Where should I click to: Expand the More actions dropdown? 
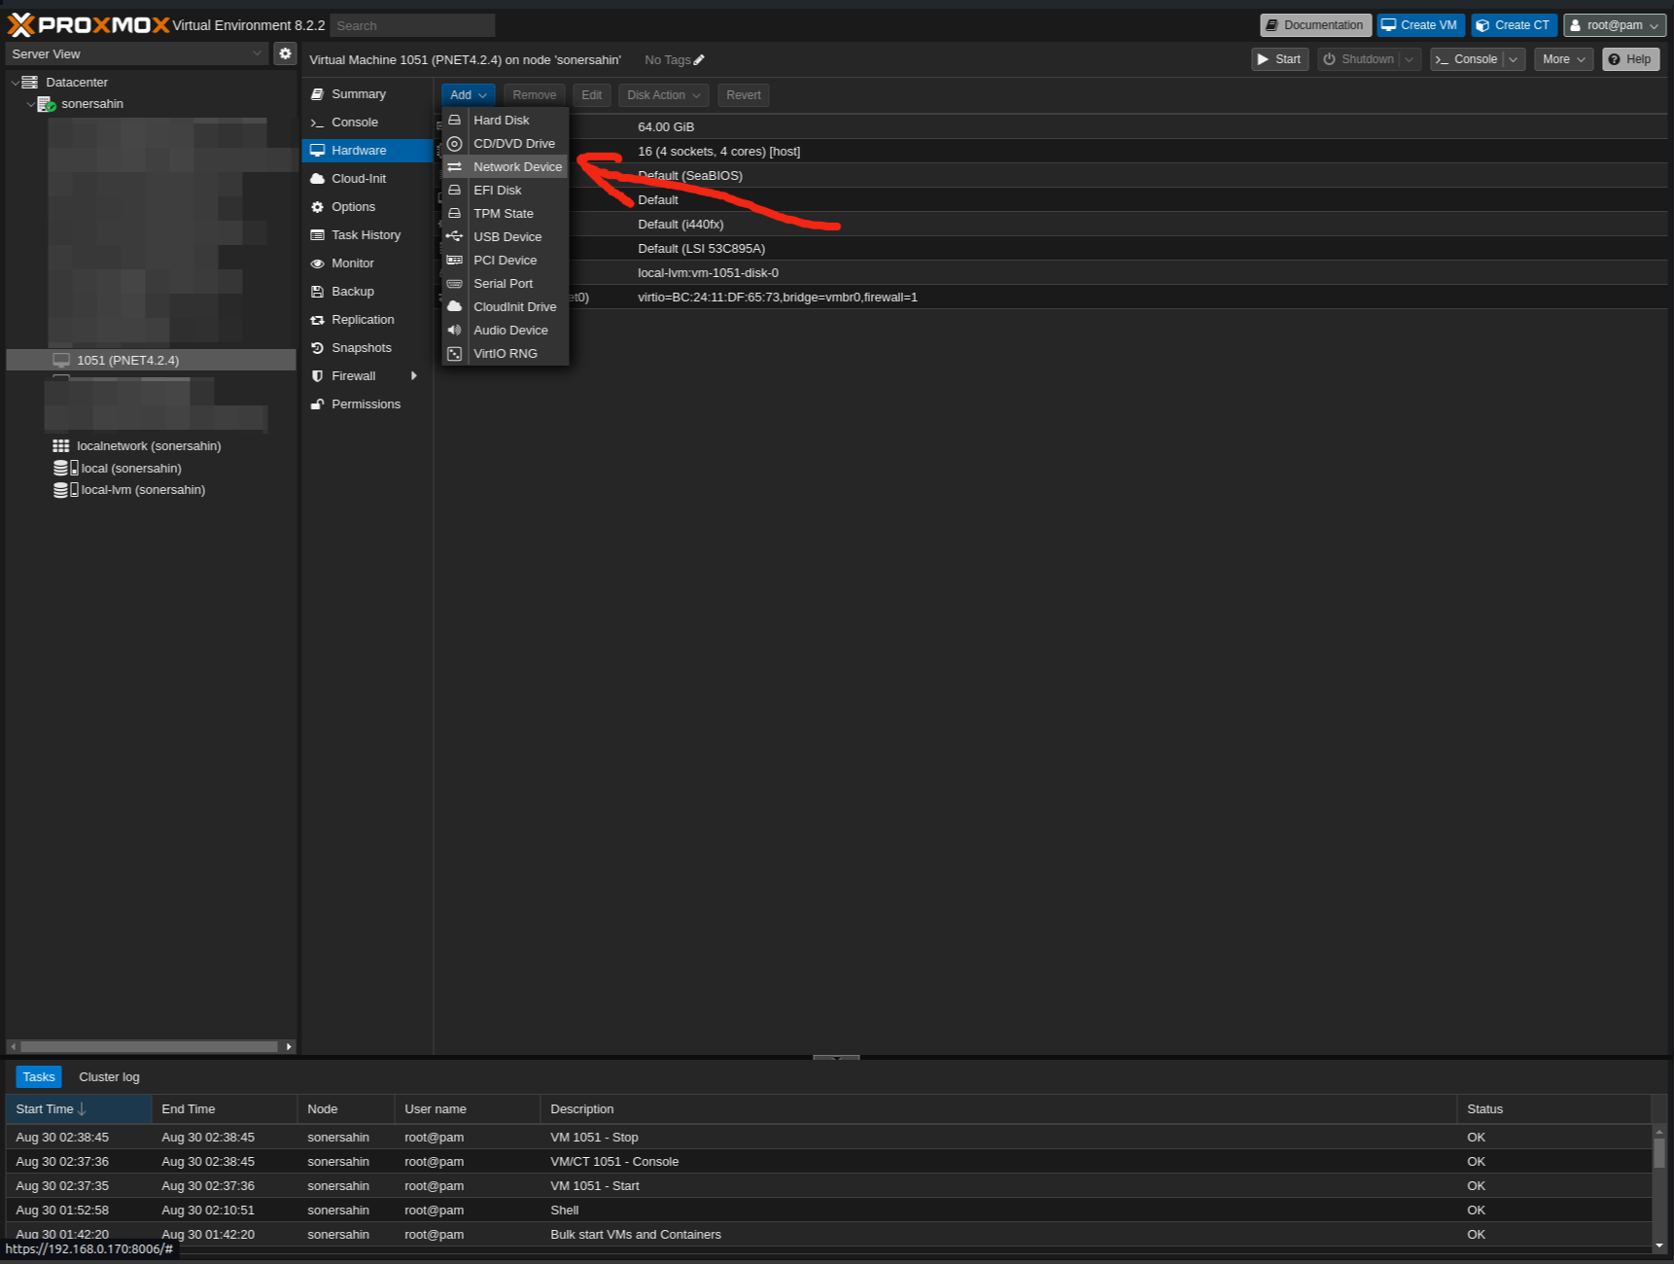click(x=1563, y=59)
